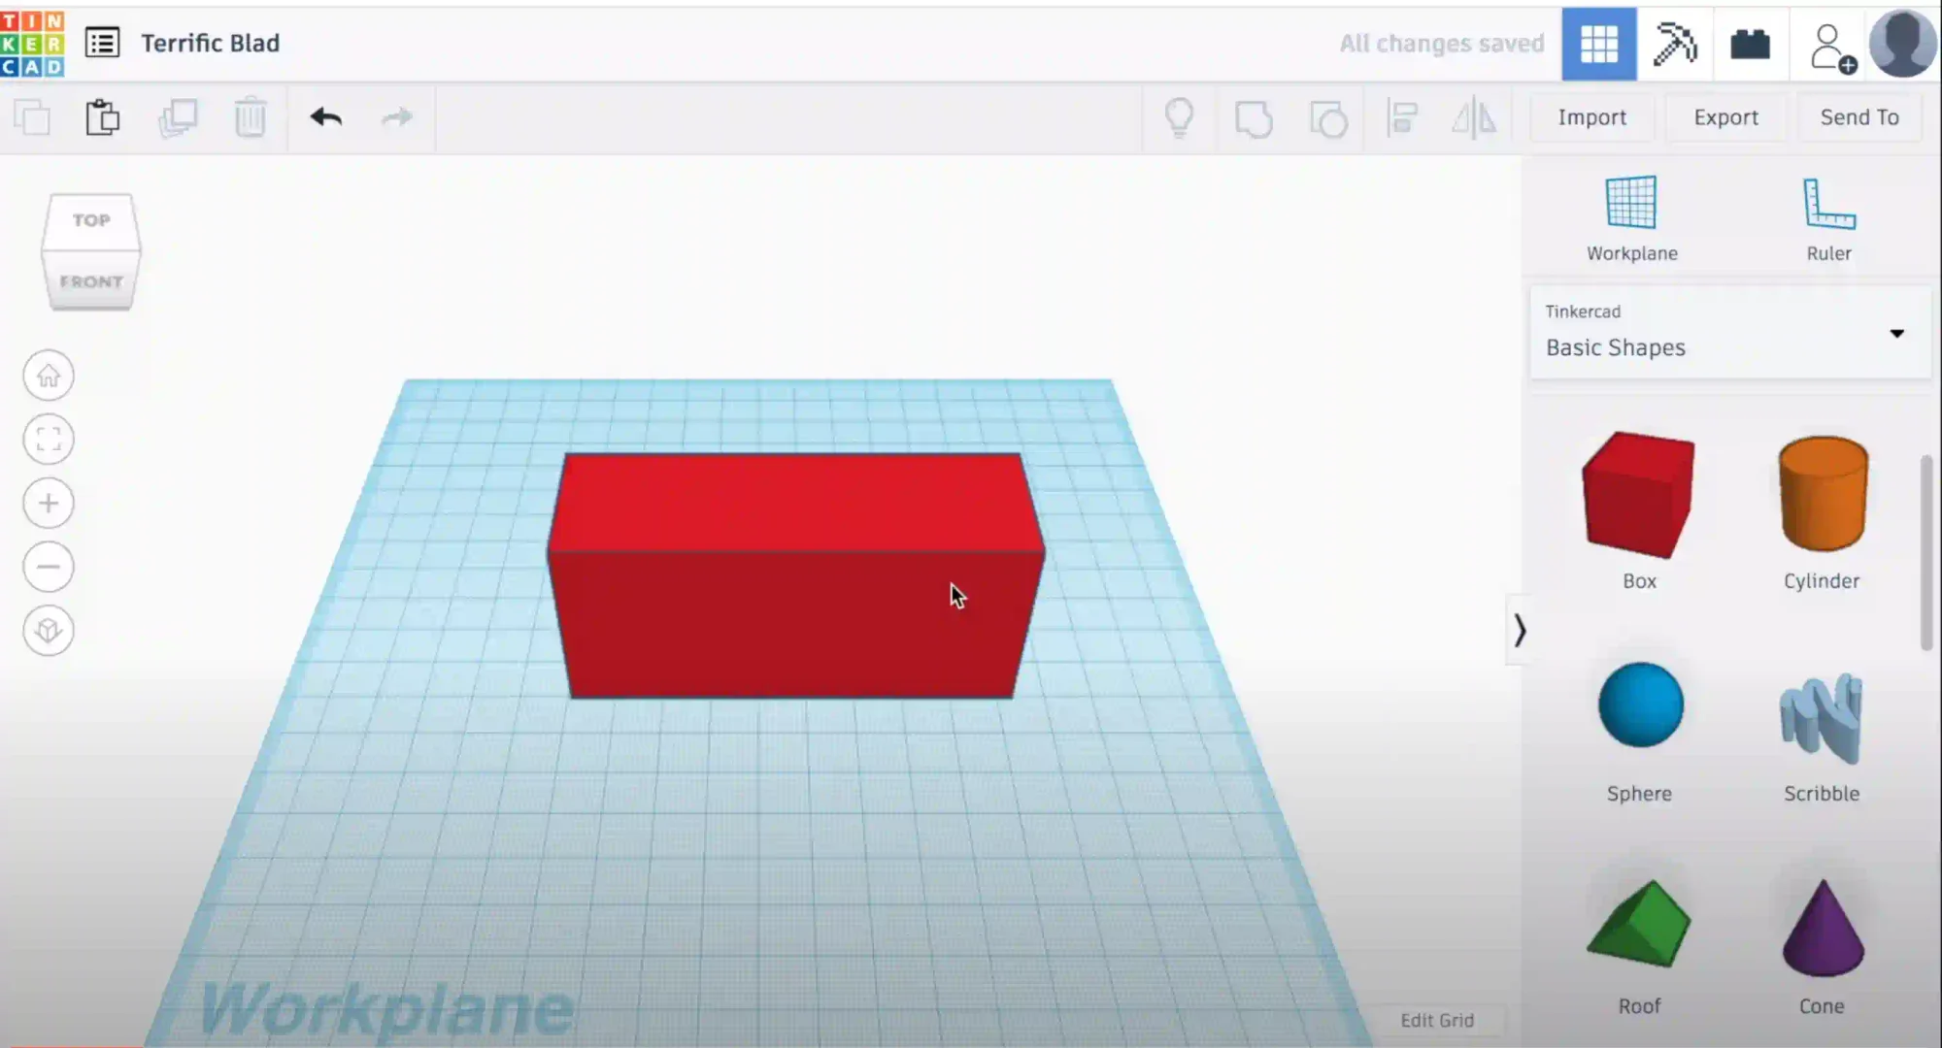Image resolution: width=1942 pixels, height=1048 pixels.
Task: Toggle Show all lightbulb icon
Action: (x=1179, y=118)
